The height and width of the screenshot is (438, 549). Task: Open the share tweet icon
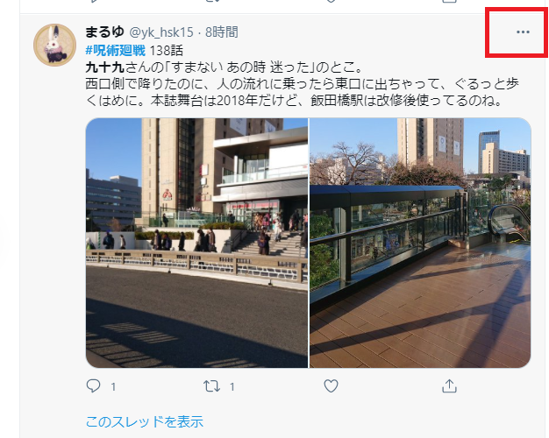click(449, 385)
